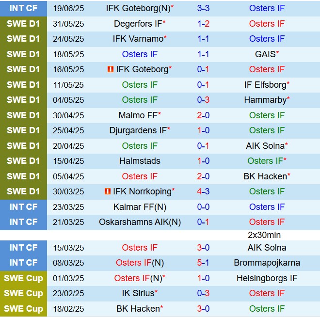Click on the GAIS team link
Viewport: 320px width, 317px height.
[265, 54]
